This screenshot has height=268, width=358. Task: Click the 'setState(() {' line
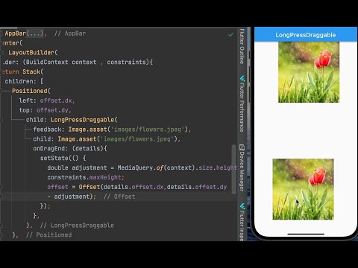tap(63, 159)
